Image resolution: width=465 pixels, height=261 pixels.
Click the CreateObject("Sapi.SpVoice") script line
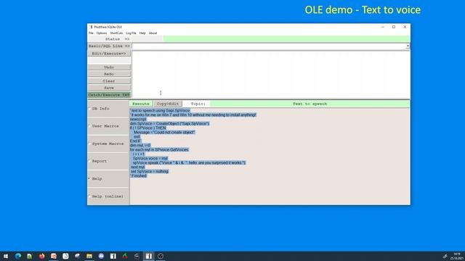[169, 123]
